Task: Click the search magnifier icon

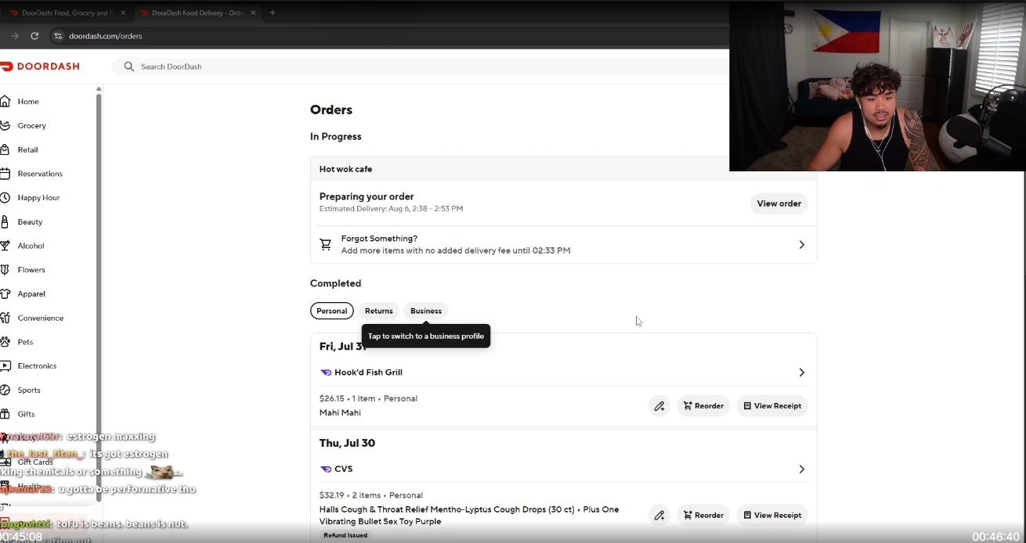Action: click(x=129, y=67)
